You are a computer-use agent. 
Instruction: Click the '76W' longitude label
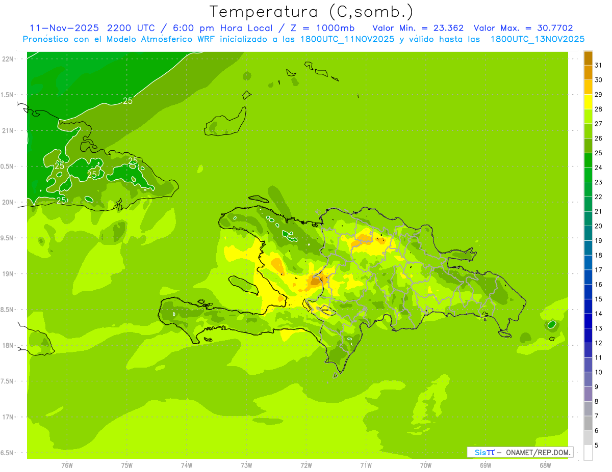tap(67, 465)
